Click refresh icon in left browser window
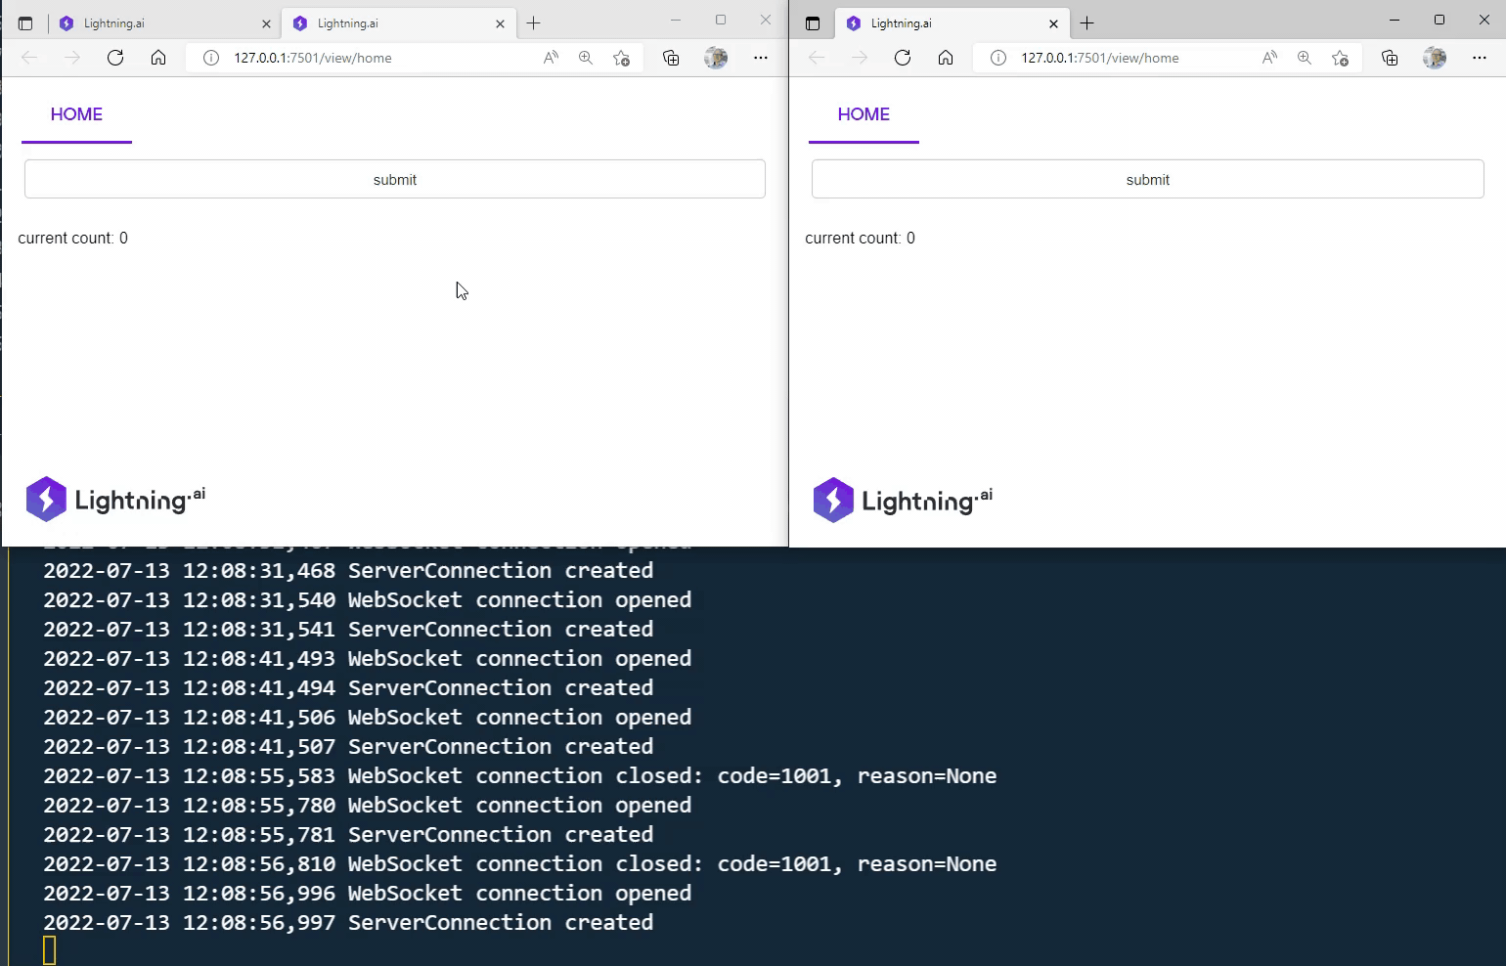Image resolution: width=1506 pixels, height=966 pixels. (x=115, y=58)
